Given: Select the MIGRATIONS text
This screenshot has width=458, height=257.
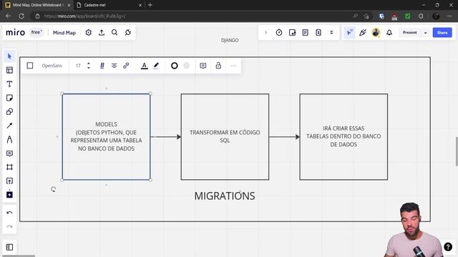Looking at the screenshot, I should tap(225, 196).
